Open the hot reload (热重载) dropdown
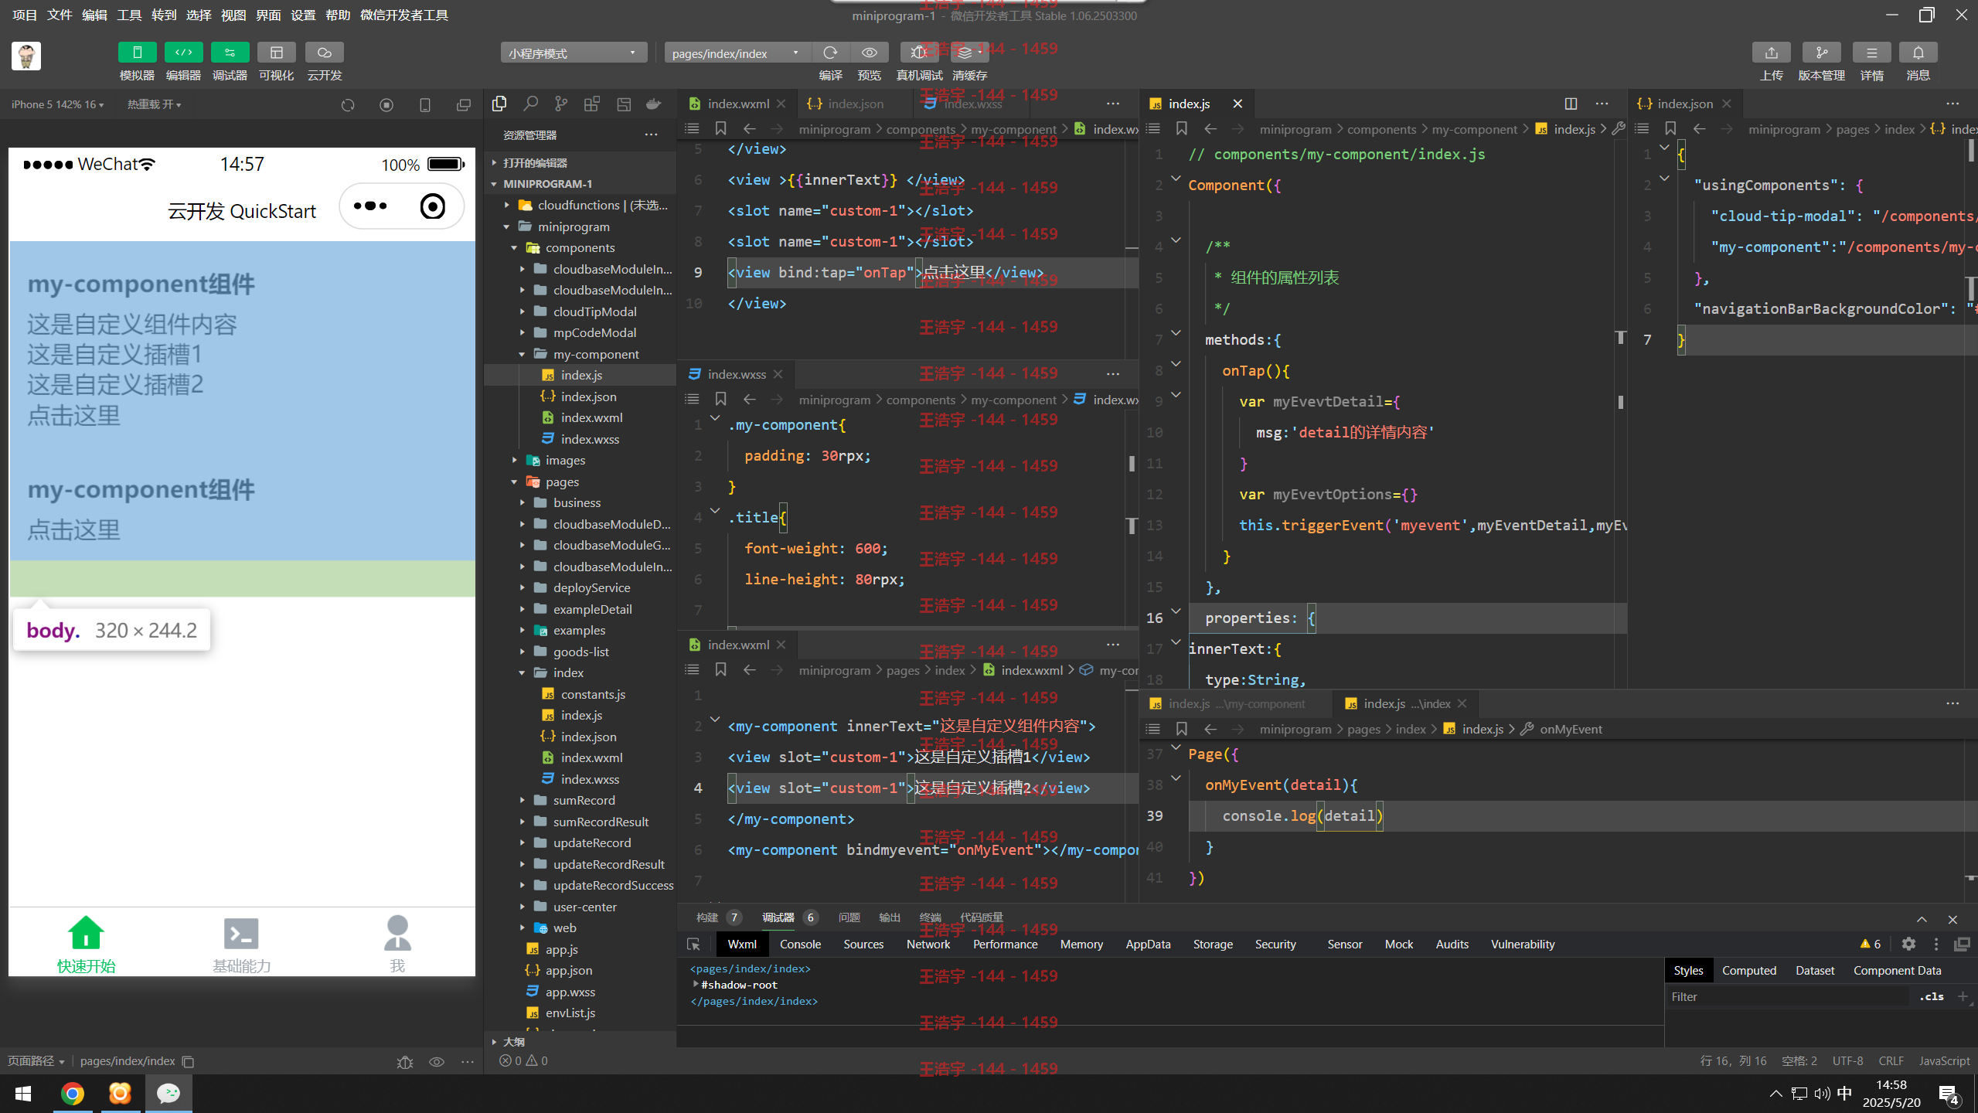Screen dimensions: 1978x1113 coord(154,104)
